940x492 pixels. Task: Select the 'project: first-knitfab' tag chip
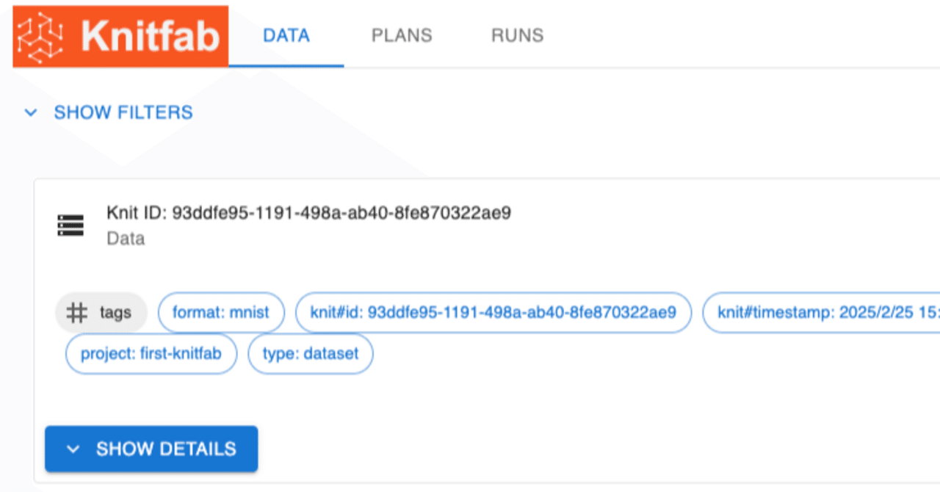click(151, 353)
